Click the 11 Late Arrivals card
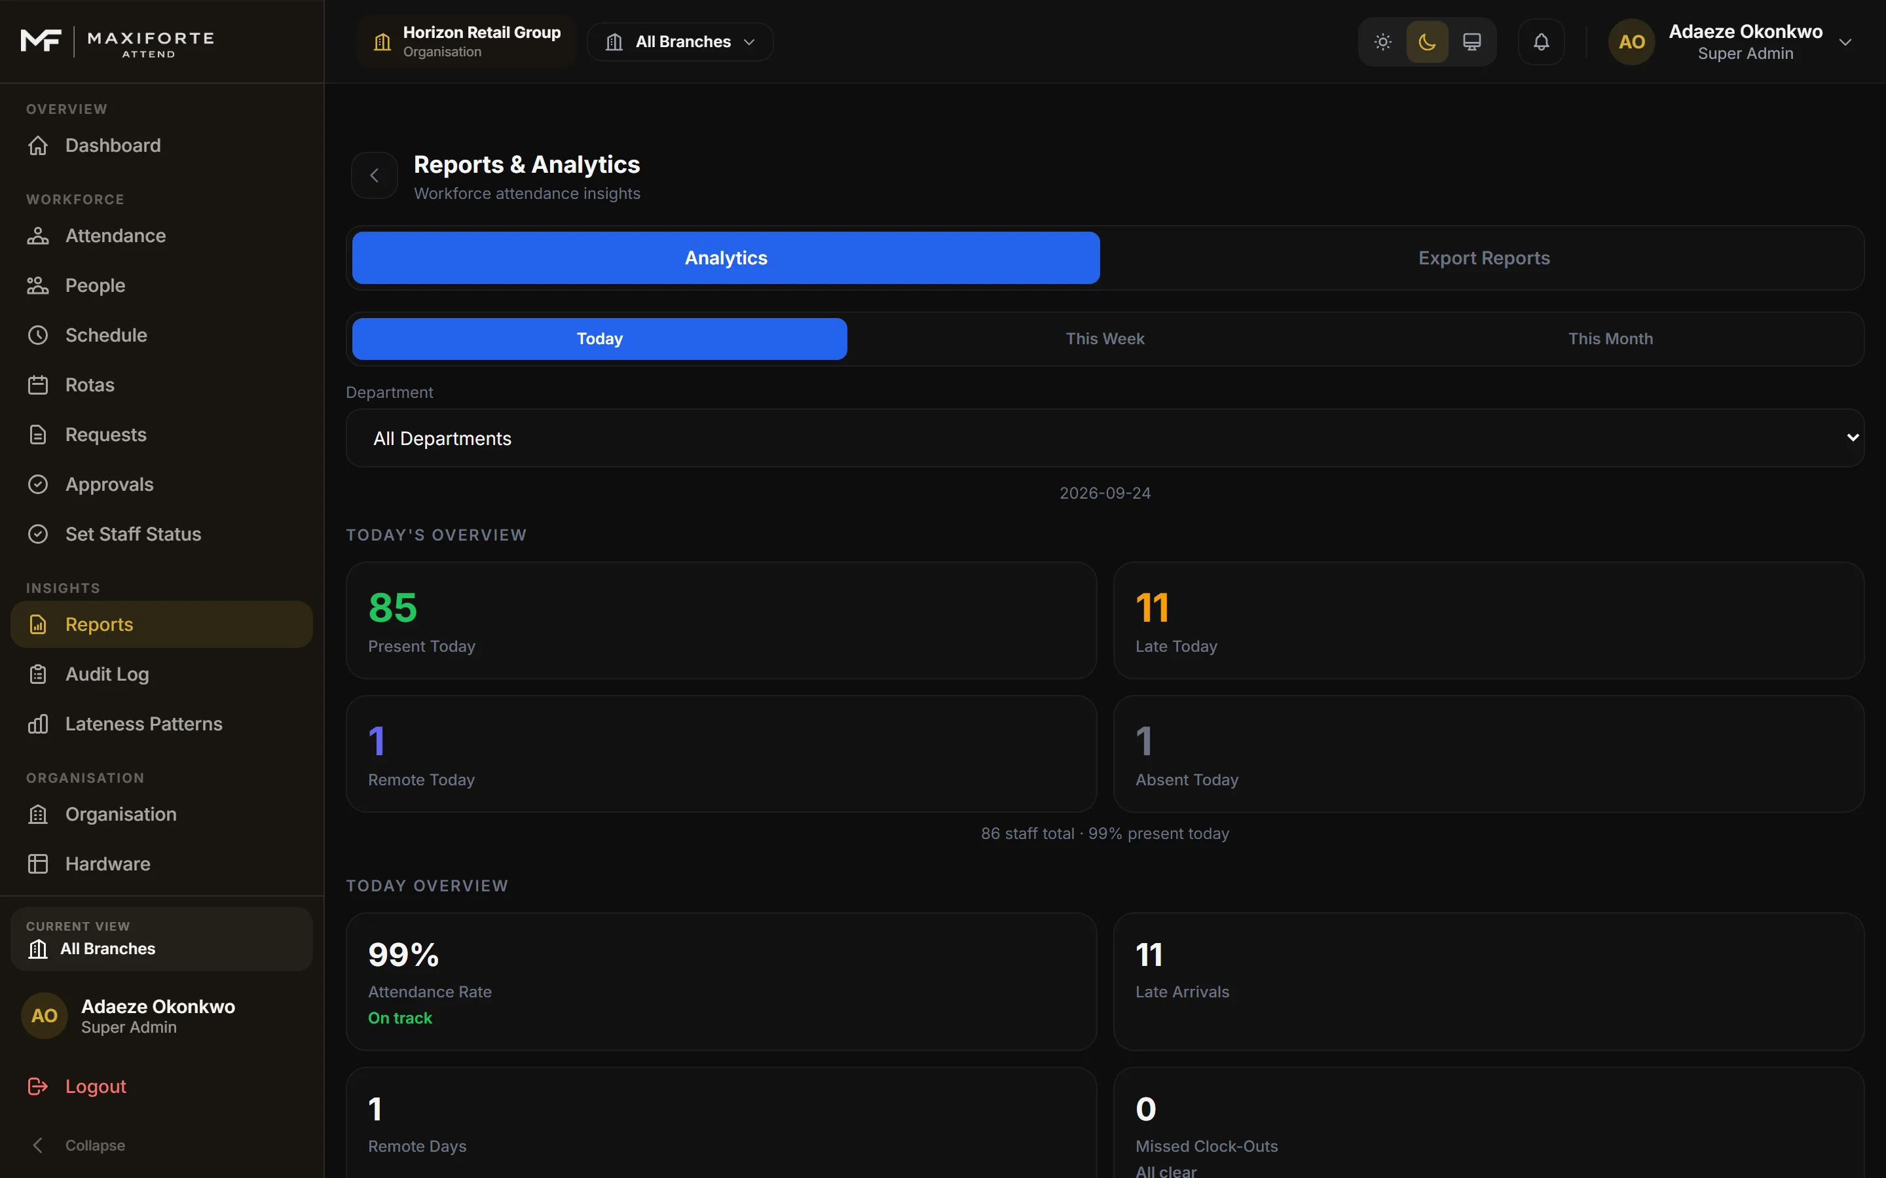Image resolution: width=1886 pixels, height=1178 pixels. pyautogui.click(x=1488, y=982)
